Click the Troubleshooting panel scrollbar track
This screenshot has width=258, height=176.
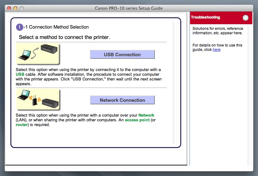point(250,94)
